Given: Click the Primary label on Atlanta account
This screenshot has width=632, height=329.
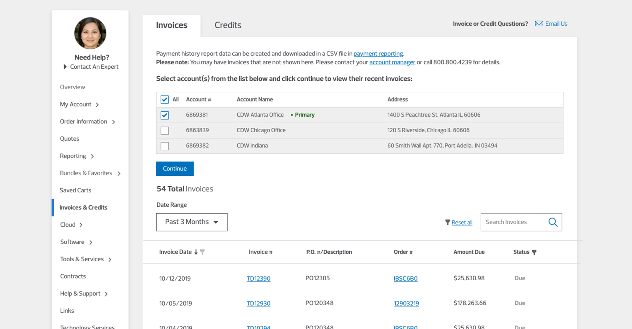Looking at the screenshot, I should click(305, 115).
